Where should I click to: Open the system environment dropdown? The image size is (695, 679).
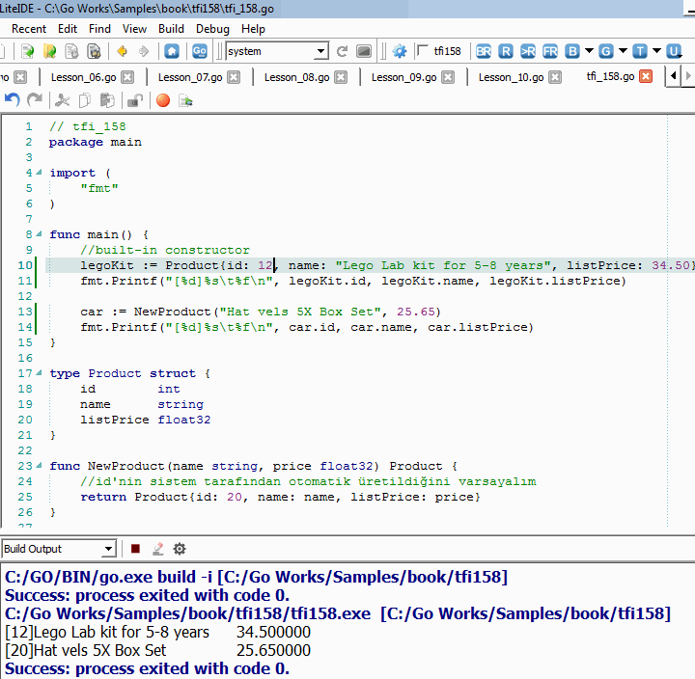pyautogui.click(x=320, y=51)
